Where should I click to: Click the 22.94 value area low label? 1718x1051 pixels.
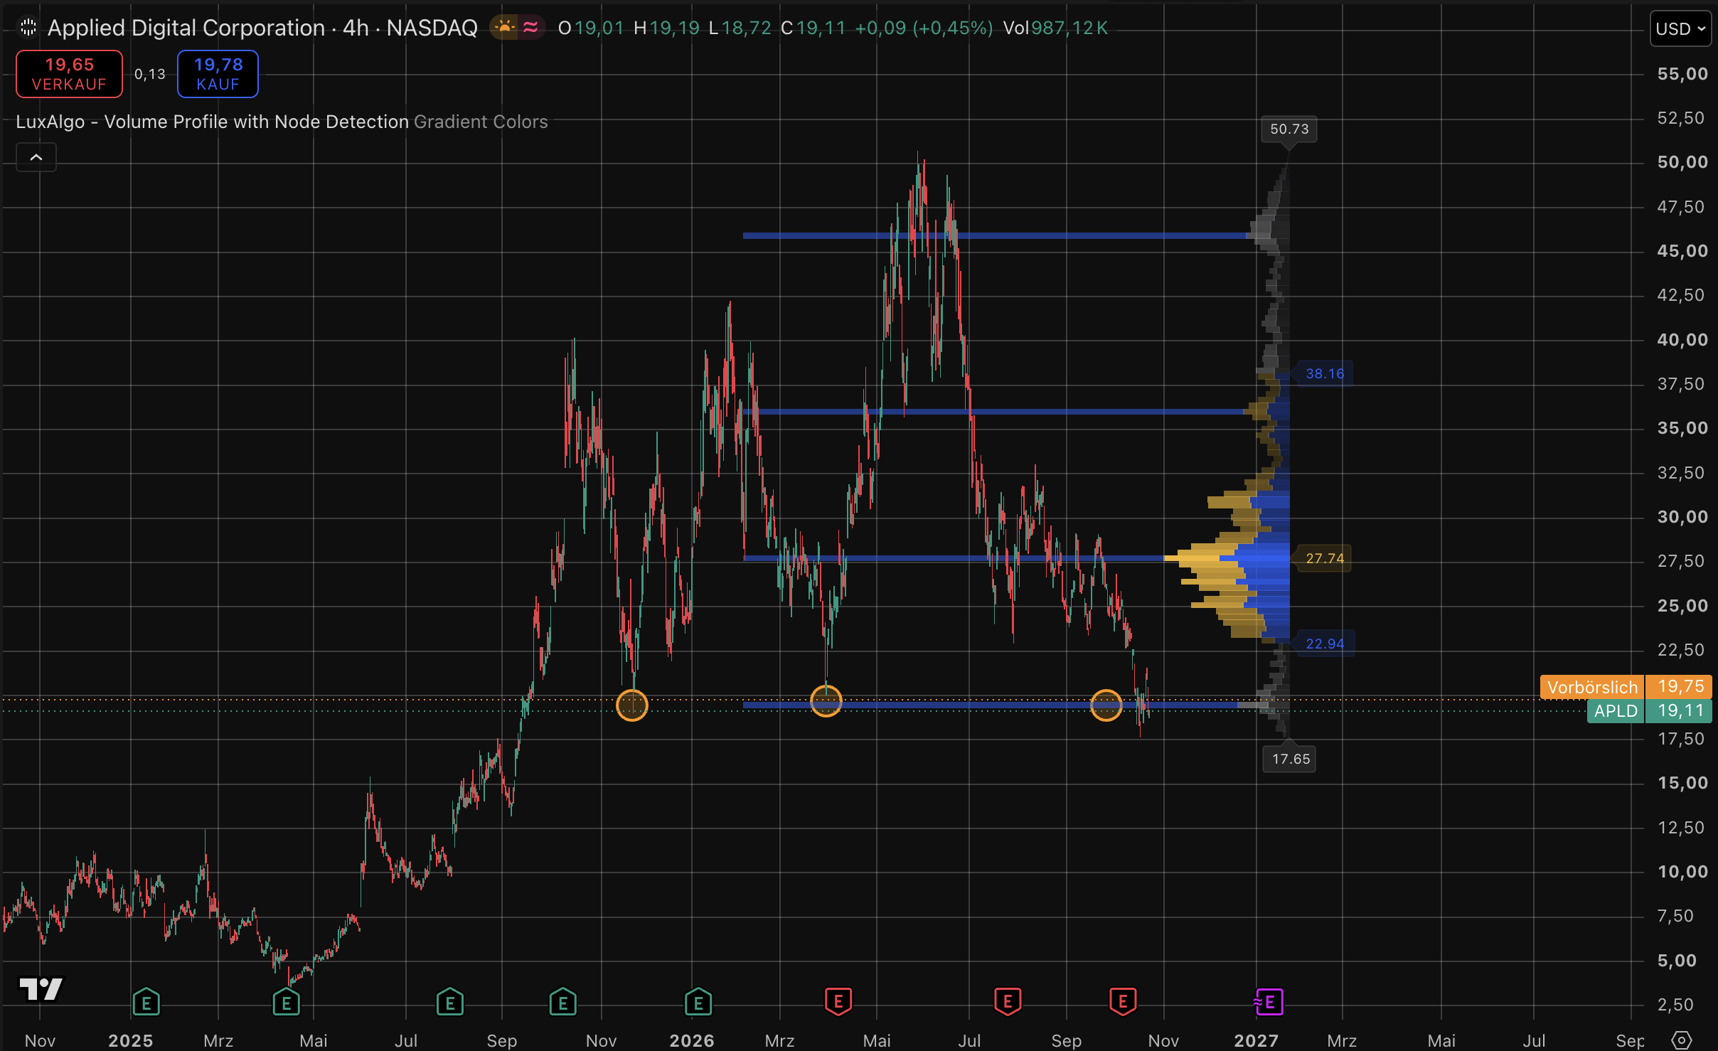click(x=1325, y=644)
